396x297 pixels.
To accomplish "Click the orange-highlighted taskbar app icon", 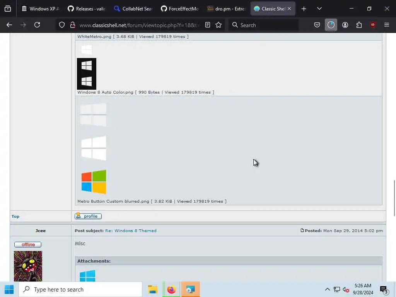I will 191,289.
